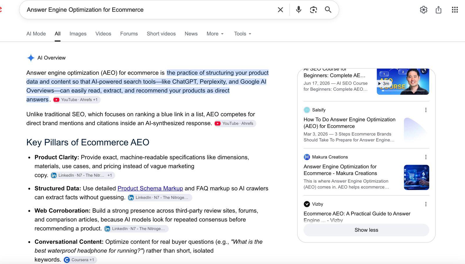This screenshot has height=264, width=465.
Task: Switch to the Forums tab
Action: pyautogui.click(x=129, y=34)
